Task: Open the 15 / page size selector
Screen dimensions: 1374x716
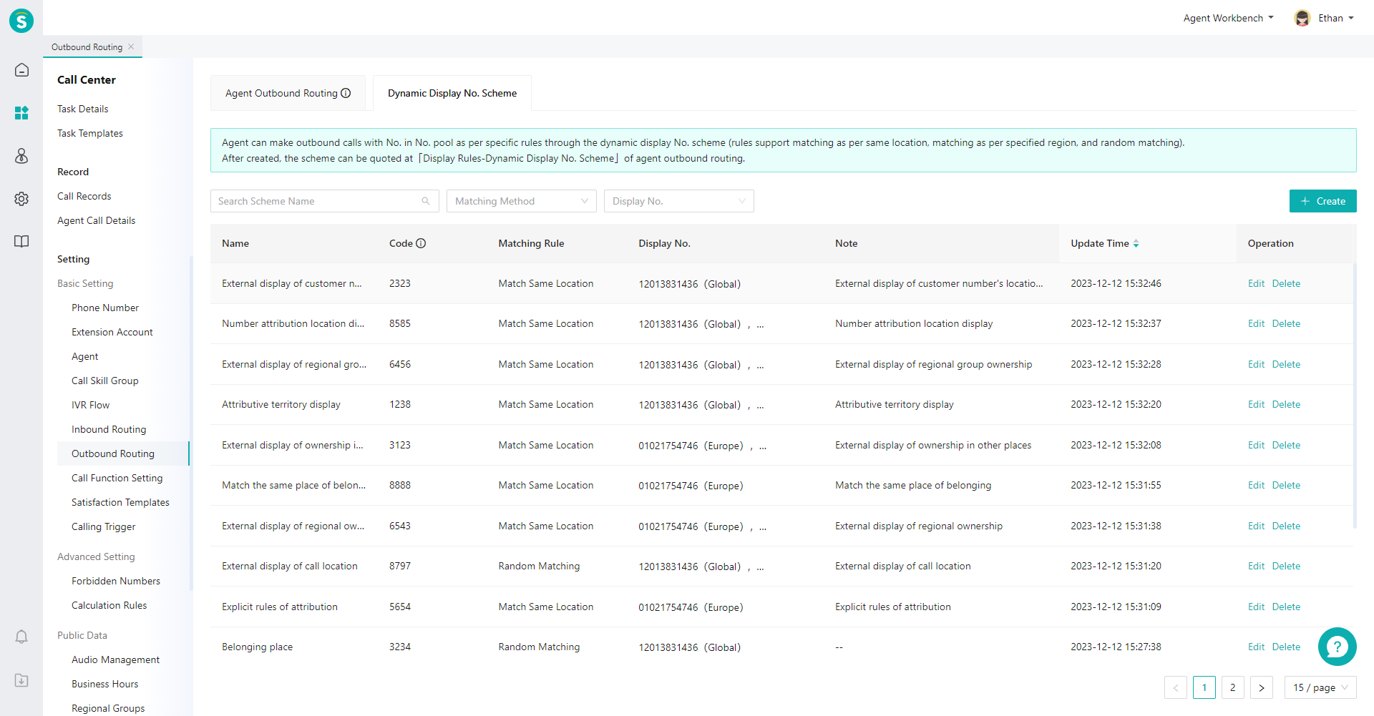Action: [x=1320, y=687]
